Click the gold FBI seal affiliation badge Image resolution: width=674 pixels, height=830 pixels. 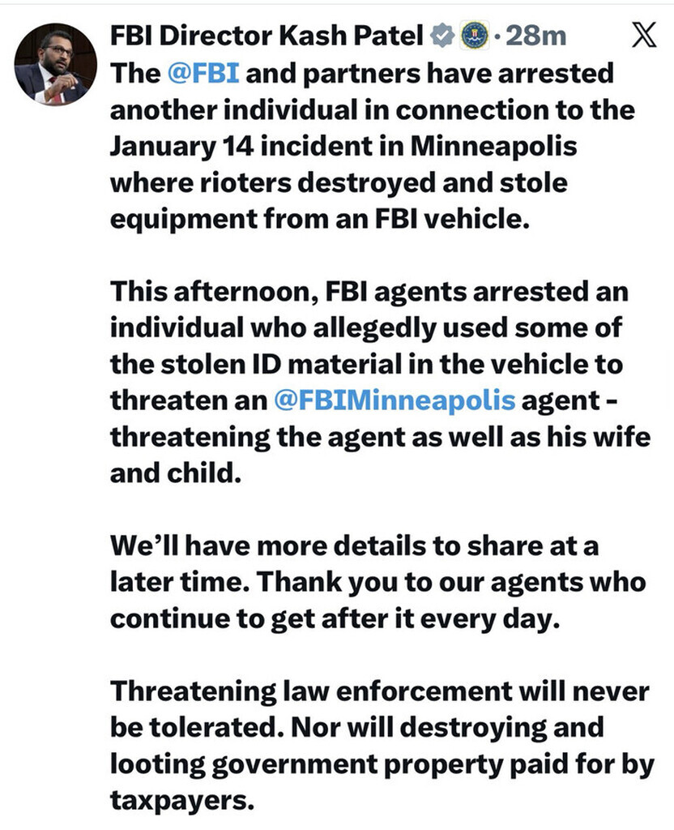[x=472, y=36]
